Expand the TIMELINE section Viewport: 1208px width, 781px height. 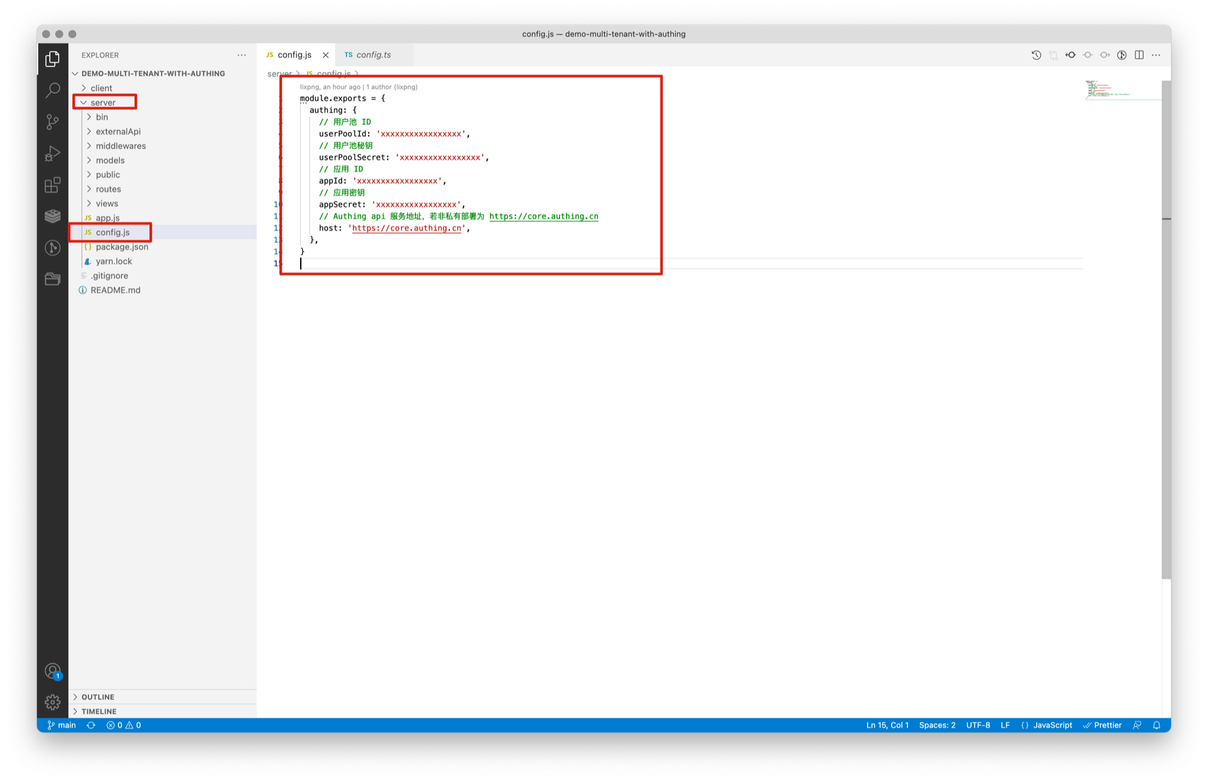coord(99,711)
